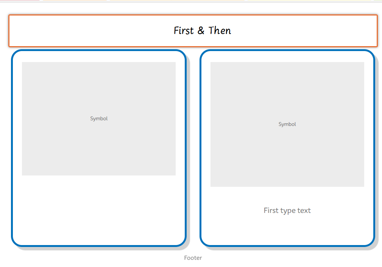
Task: Click the ampersand in the title
Action: click(x=201, y=31)
